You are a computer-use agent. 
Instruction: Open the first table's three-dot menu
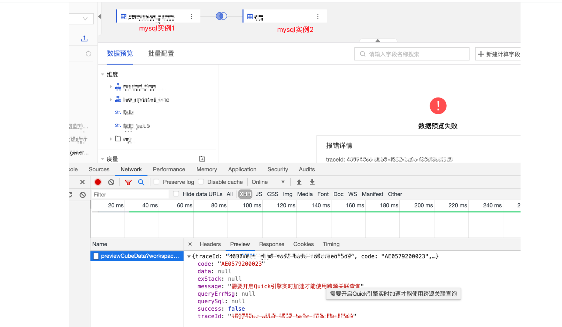191,16
